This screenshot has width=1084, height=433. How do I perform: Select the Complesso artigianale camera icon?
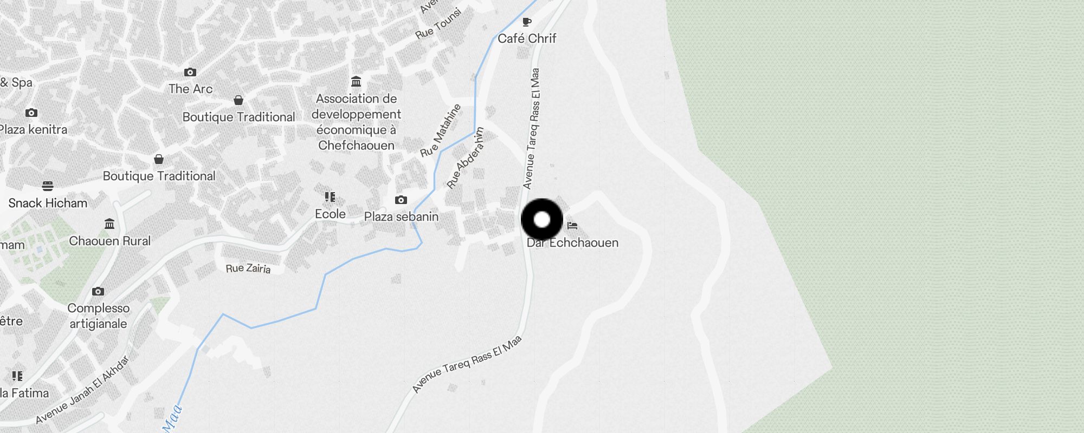click(98, 291)
